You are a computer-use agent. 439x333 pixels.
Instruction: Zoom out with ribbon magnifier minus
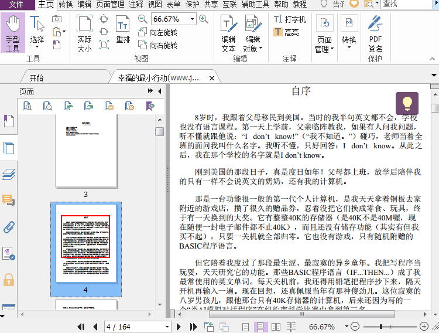[x=142, y=19]
